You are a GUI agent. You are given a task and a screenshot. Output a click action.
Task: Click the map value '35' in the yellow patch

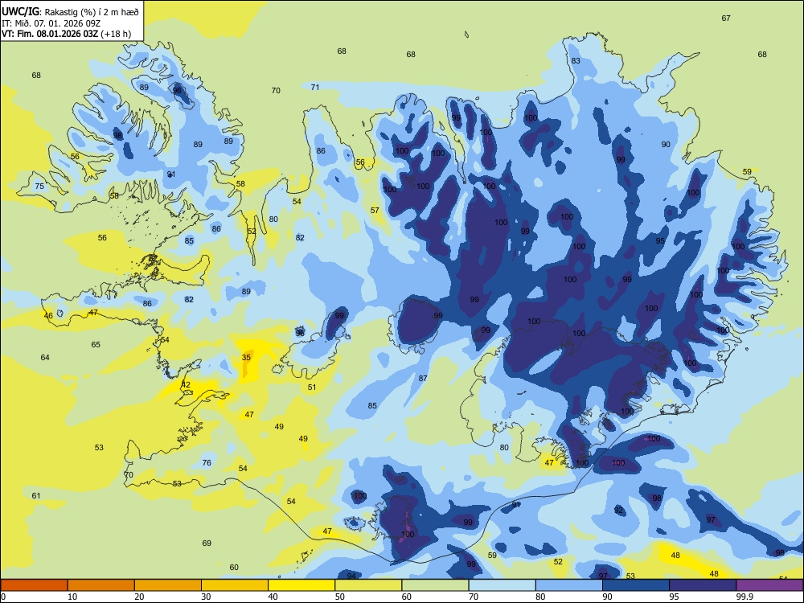(246, 358)
